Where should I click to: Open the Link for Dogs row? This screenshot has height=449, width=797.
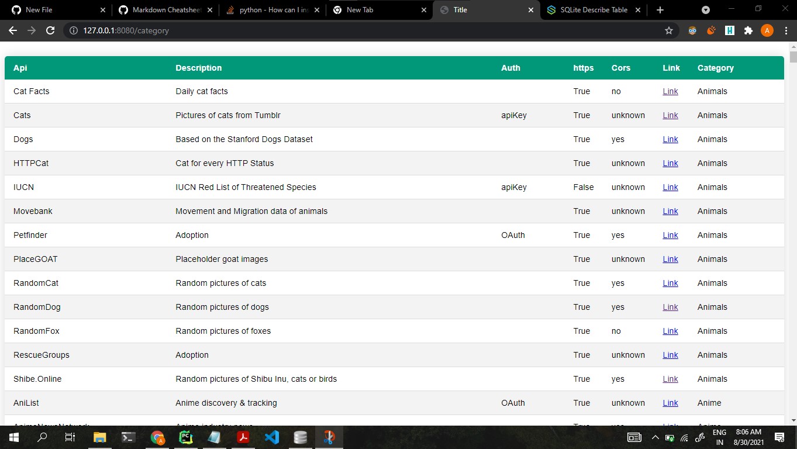[670, 139]
